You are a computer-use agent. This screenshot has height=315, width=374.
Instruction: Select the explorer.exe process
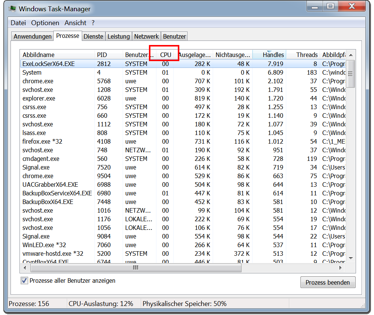pos(183,98)
